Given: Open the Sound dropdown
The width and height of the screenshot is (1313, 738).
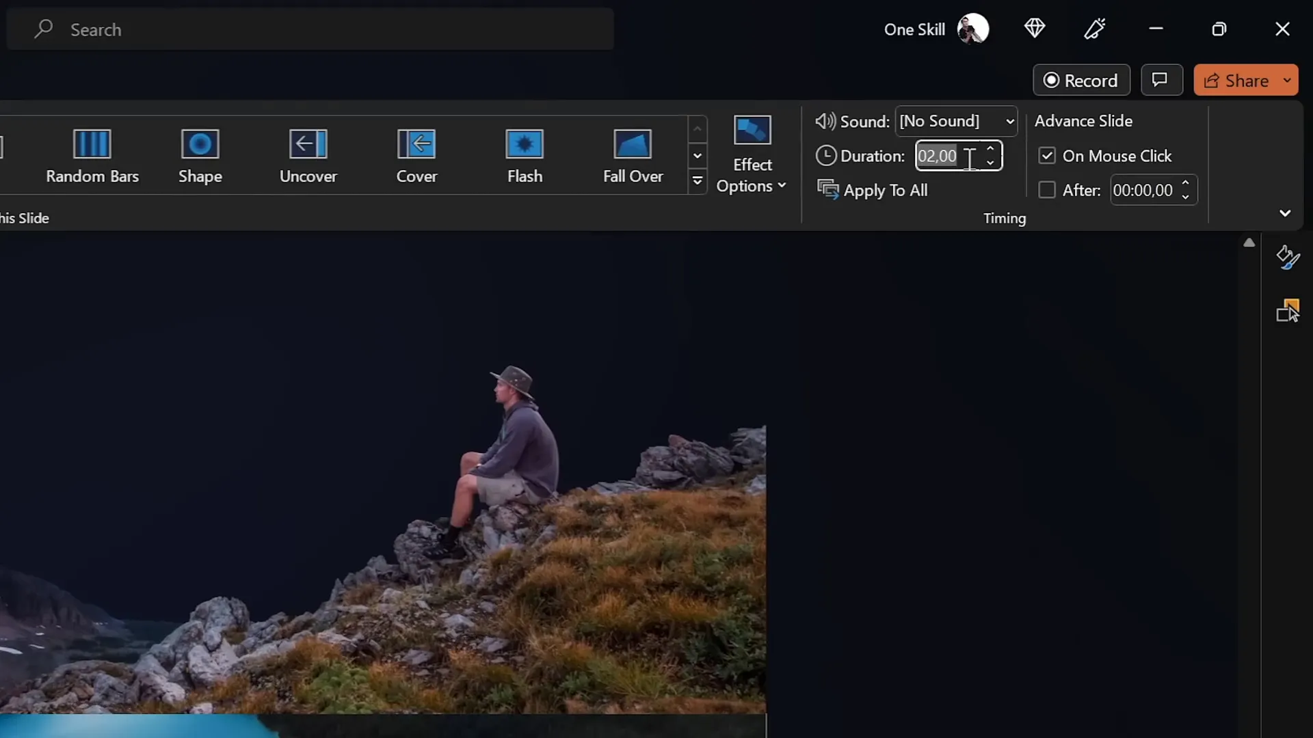Looking at the screenshot, I should coord(1009,121).
